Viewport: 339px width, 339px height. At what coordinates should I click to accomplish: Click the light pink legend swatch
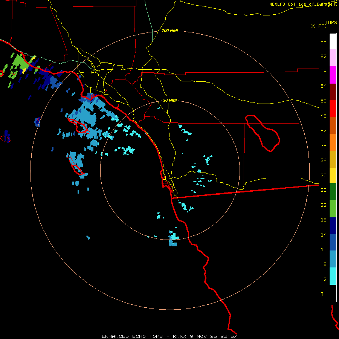[x=333, y=58]
